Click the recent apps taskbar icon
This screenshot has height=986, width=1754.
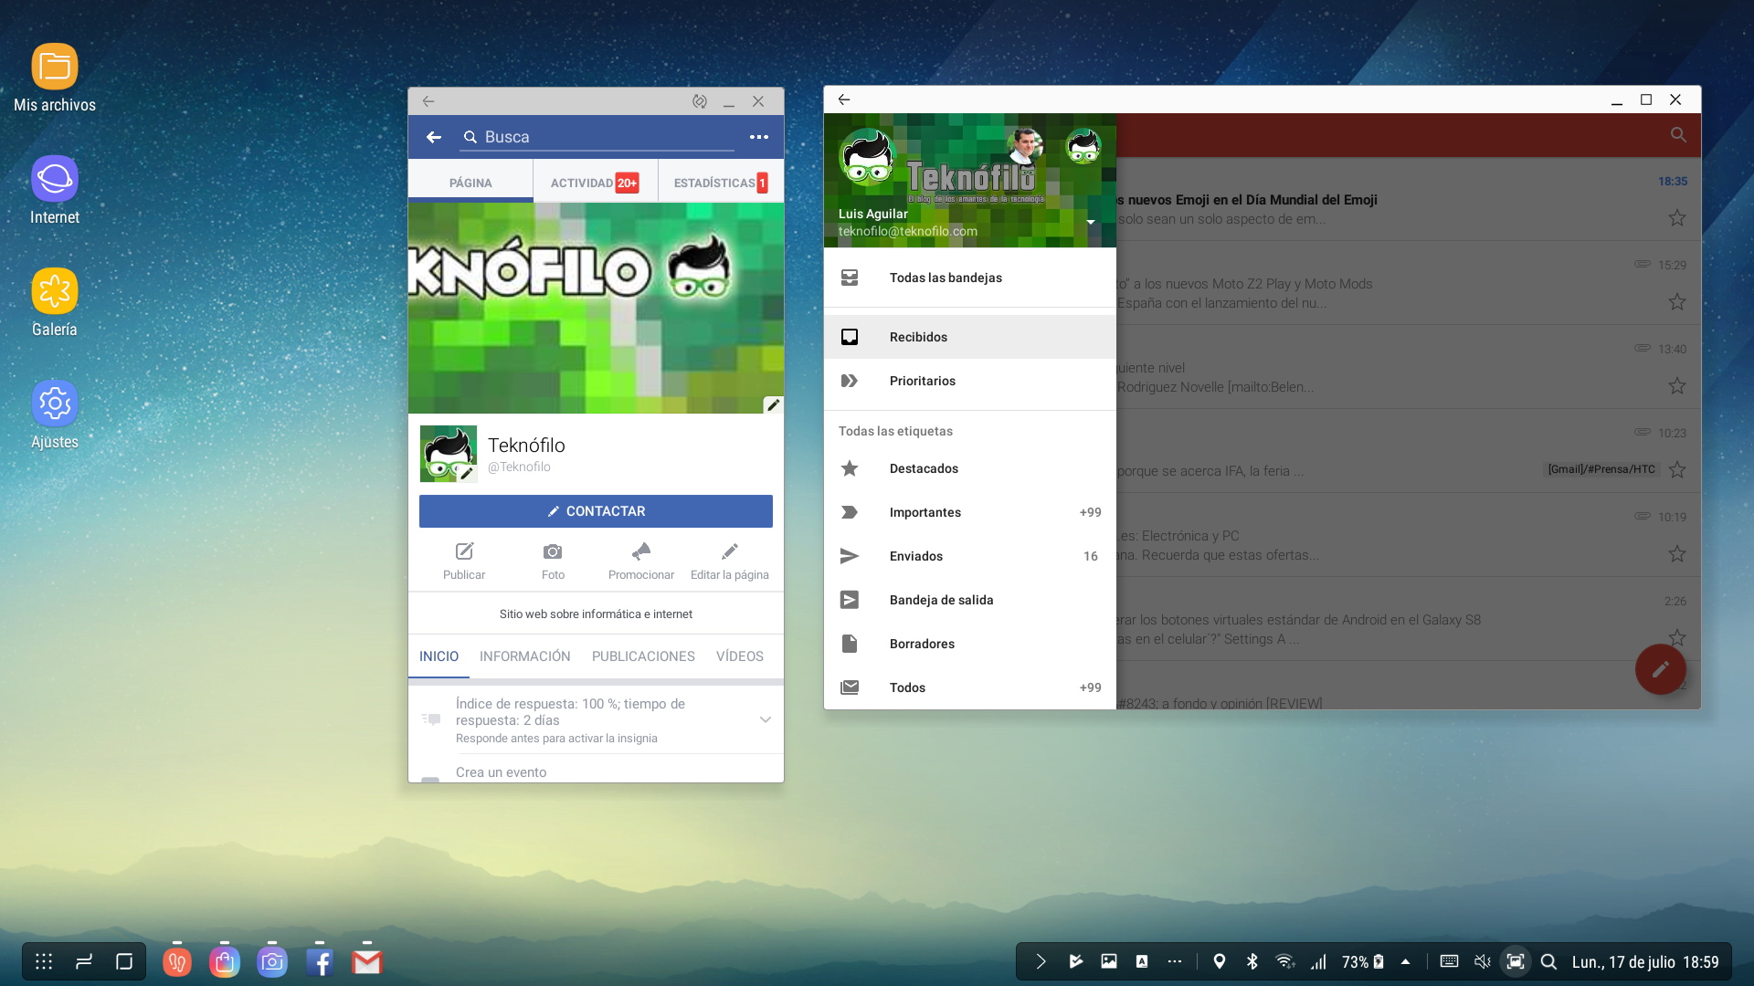[x=84, y=961]
